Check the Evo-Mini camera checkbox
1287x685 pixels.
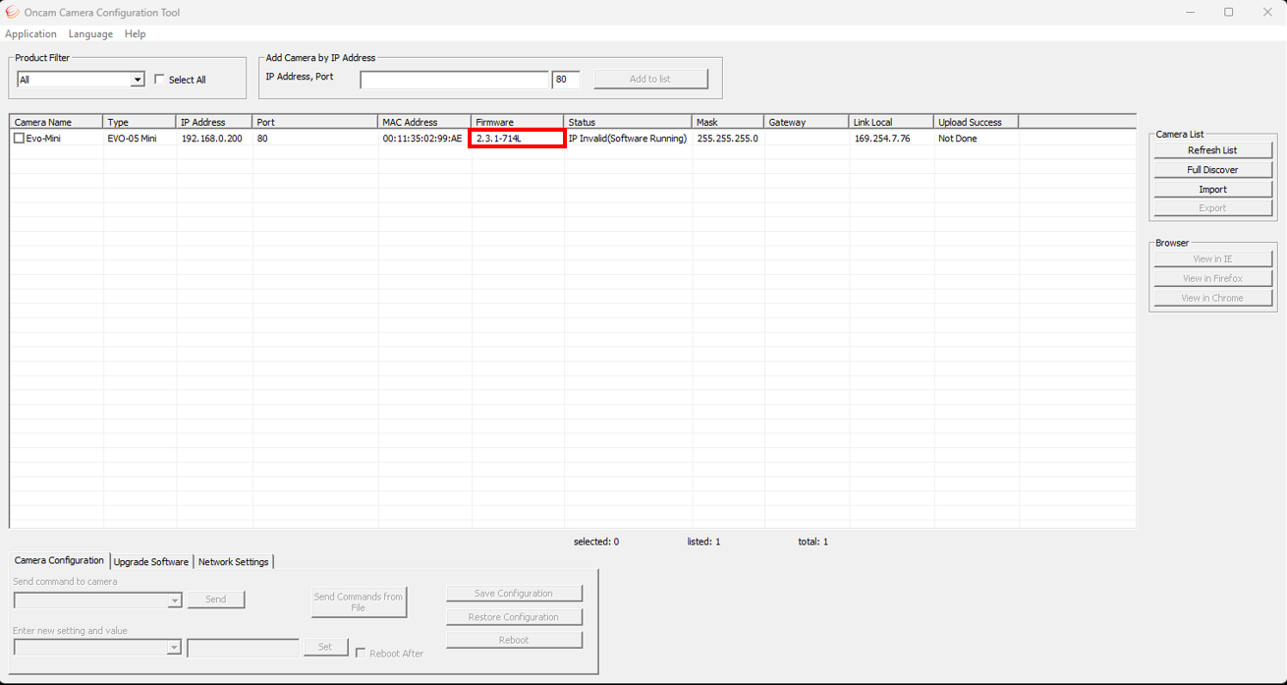pyautogui.click(x=19, y=139)
